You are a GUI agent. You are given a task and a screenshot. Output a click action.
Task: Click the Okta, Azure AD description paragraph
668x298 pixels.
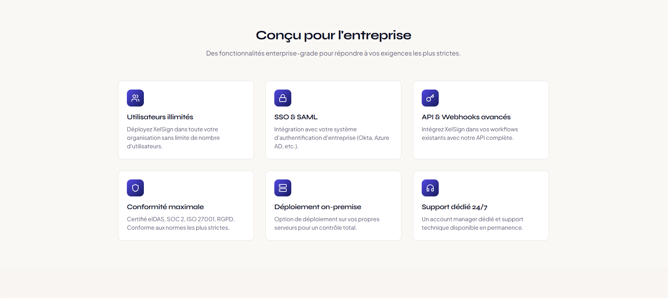332,138
